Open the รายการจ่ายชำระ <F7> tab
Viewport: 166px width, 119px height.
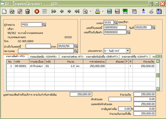click(72, 56)
